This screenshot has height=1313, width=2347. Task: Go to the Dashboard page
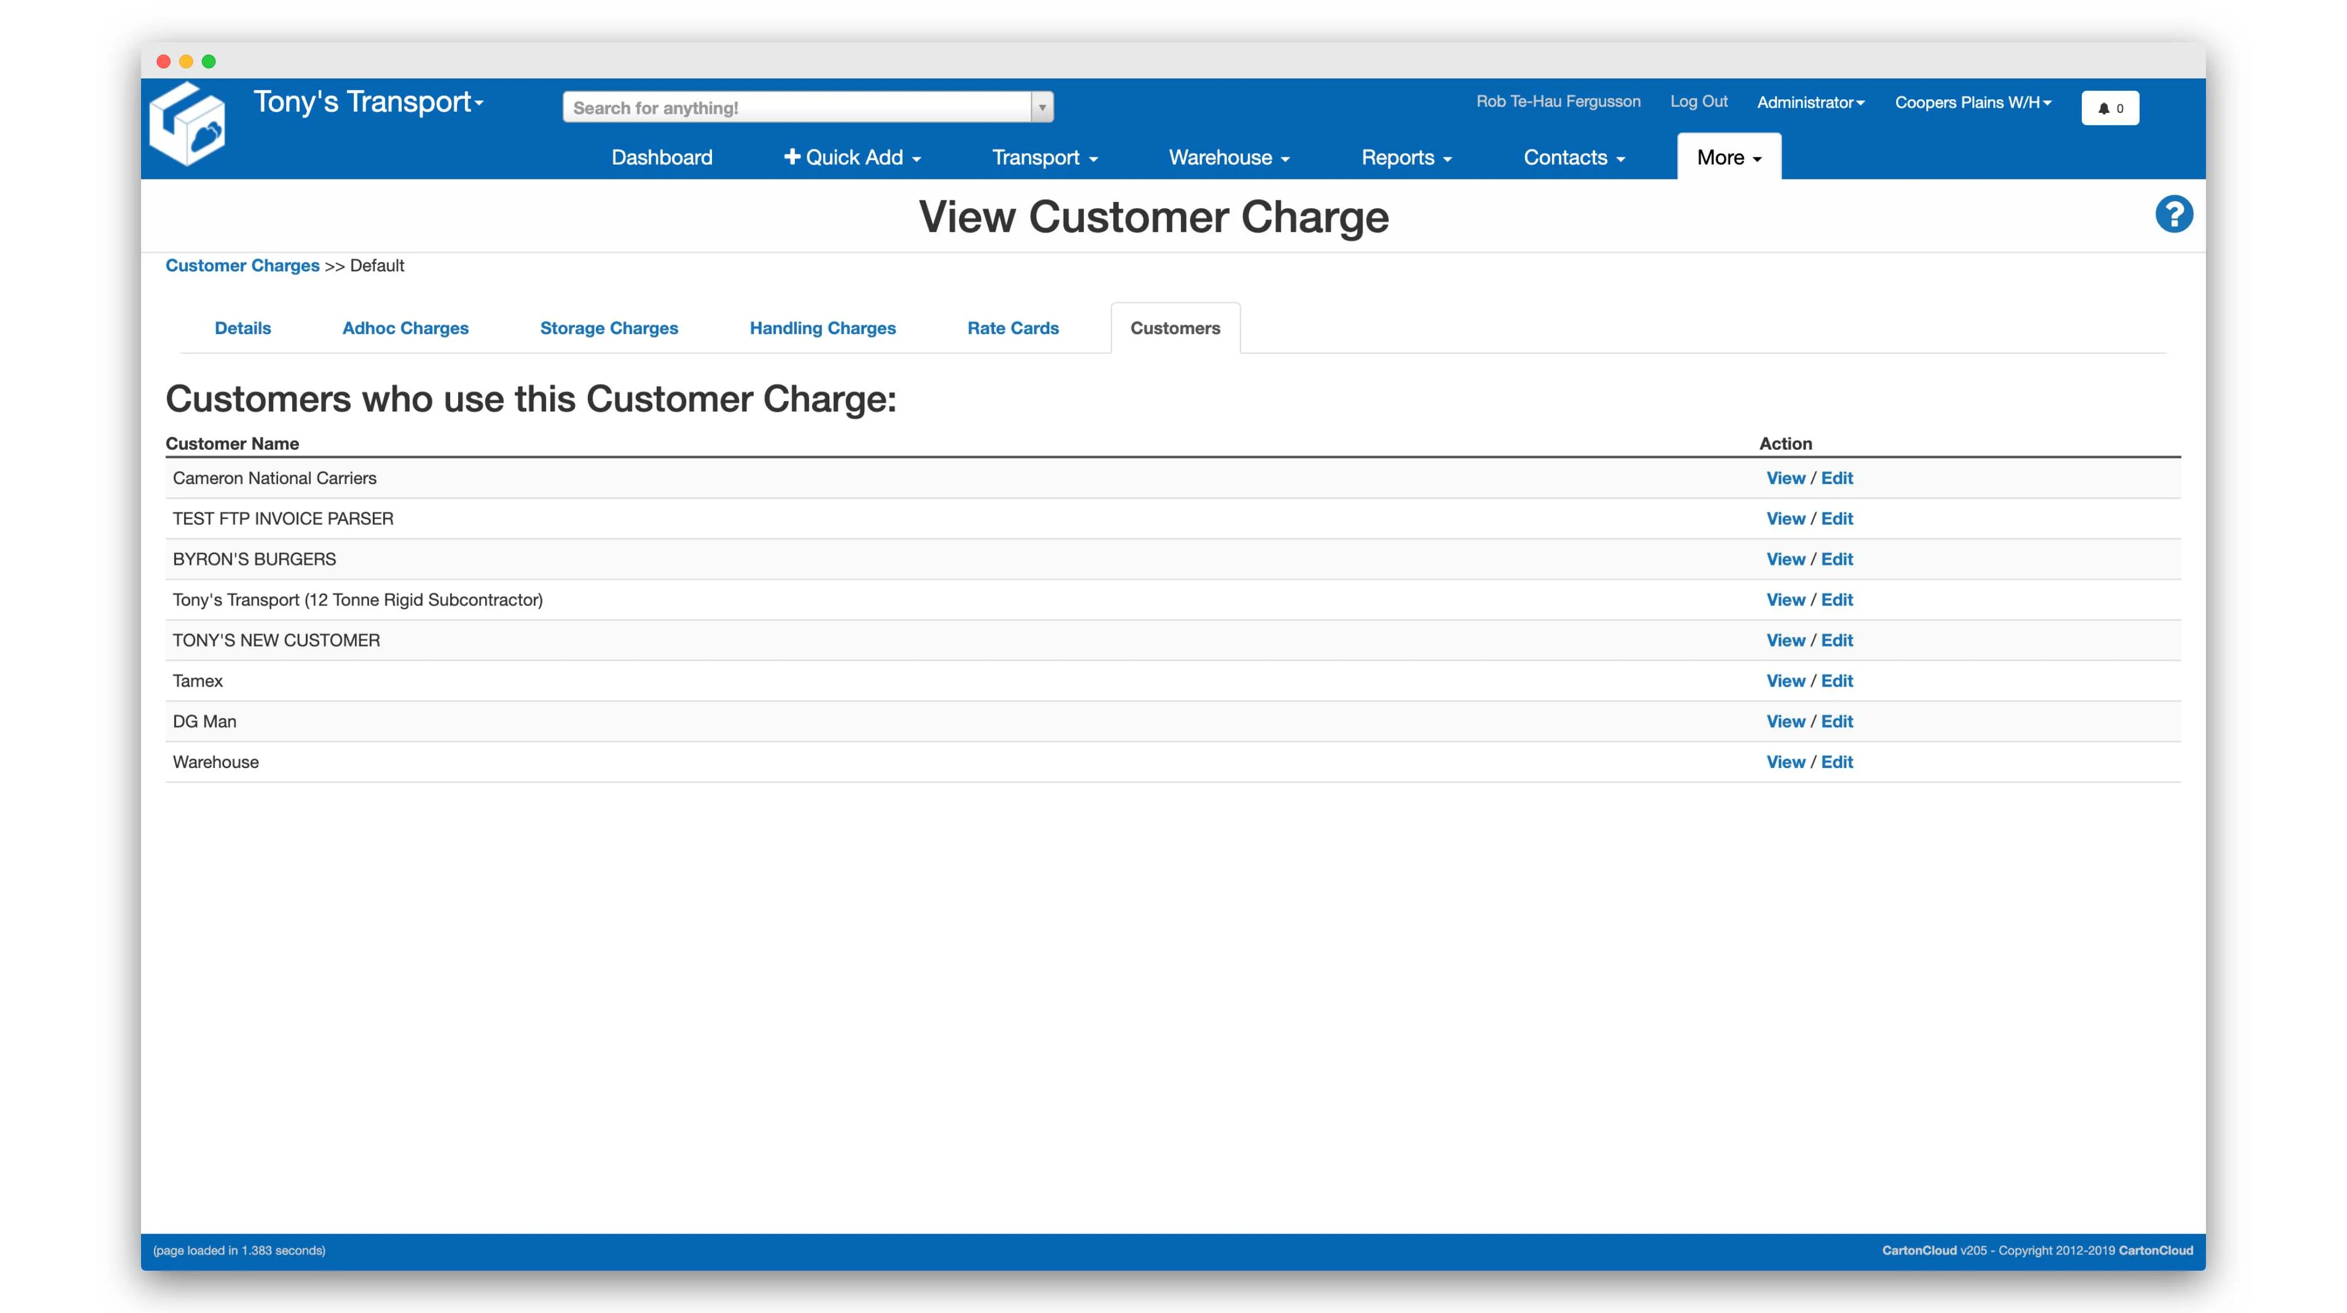click(661, 157)
